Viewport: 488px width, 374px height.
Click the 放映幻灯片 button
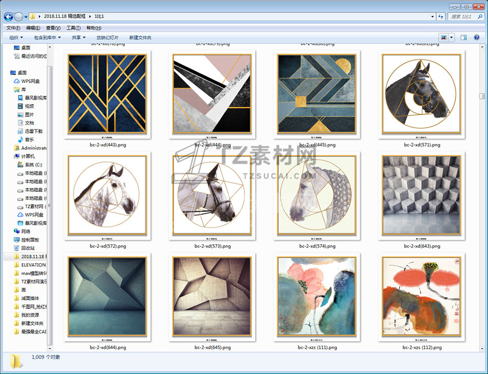107,37
